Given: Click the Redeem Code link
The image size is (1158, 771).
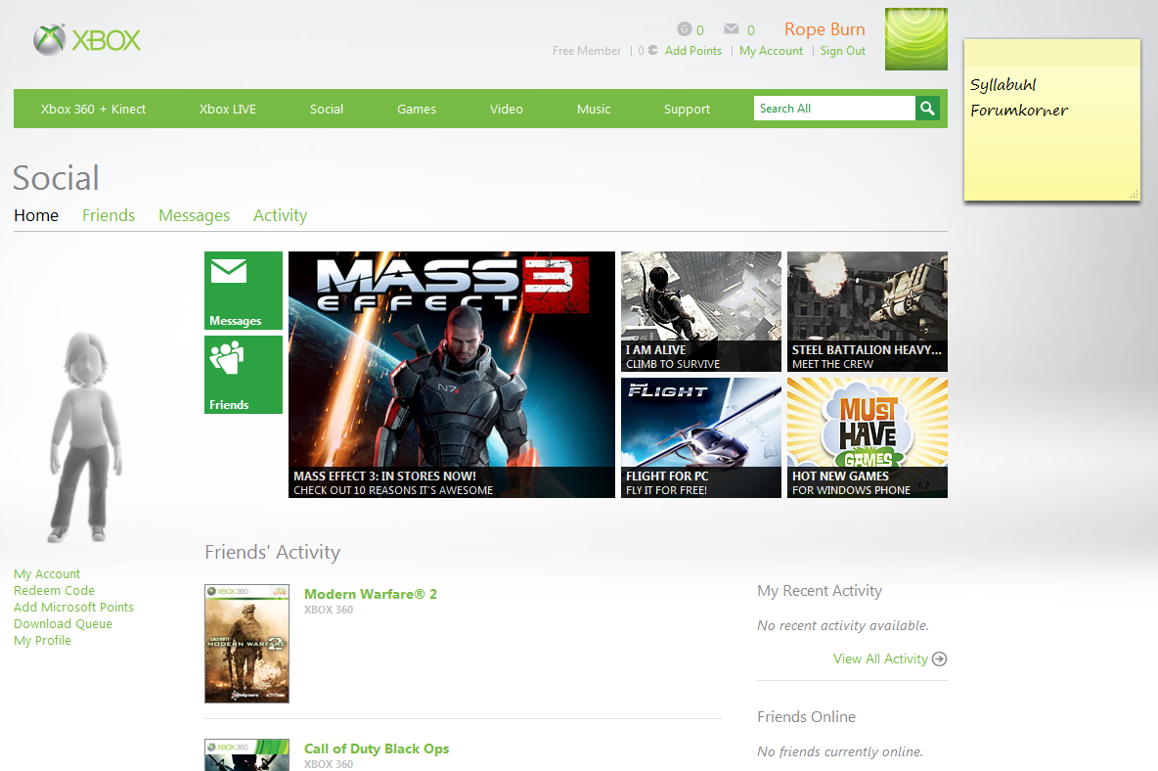Looking at the screenshot, I should [x=54, y=591].
